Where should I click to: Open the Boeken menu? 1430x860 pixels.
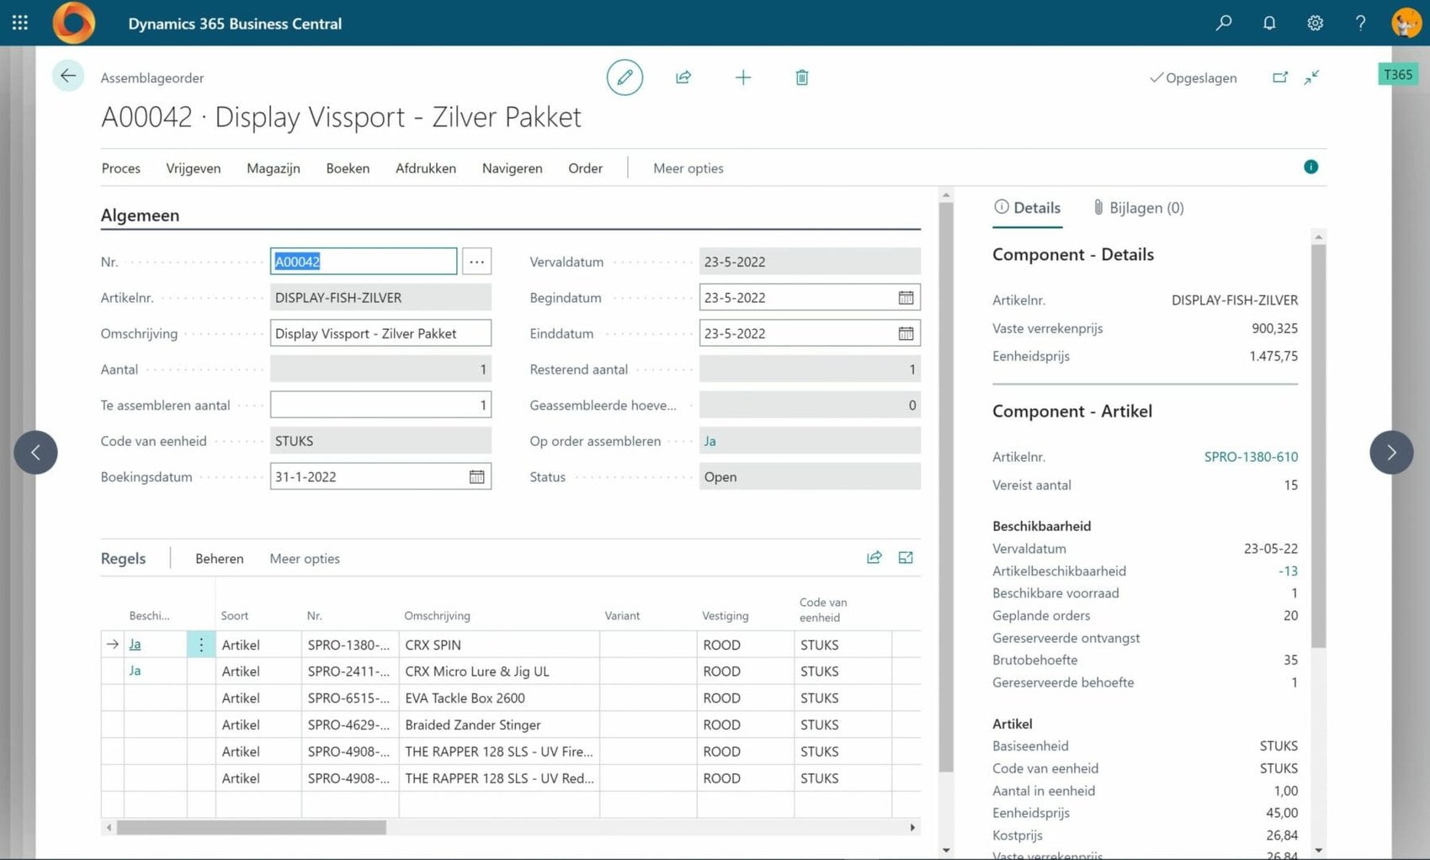coord(348,168)
